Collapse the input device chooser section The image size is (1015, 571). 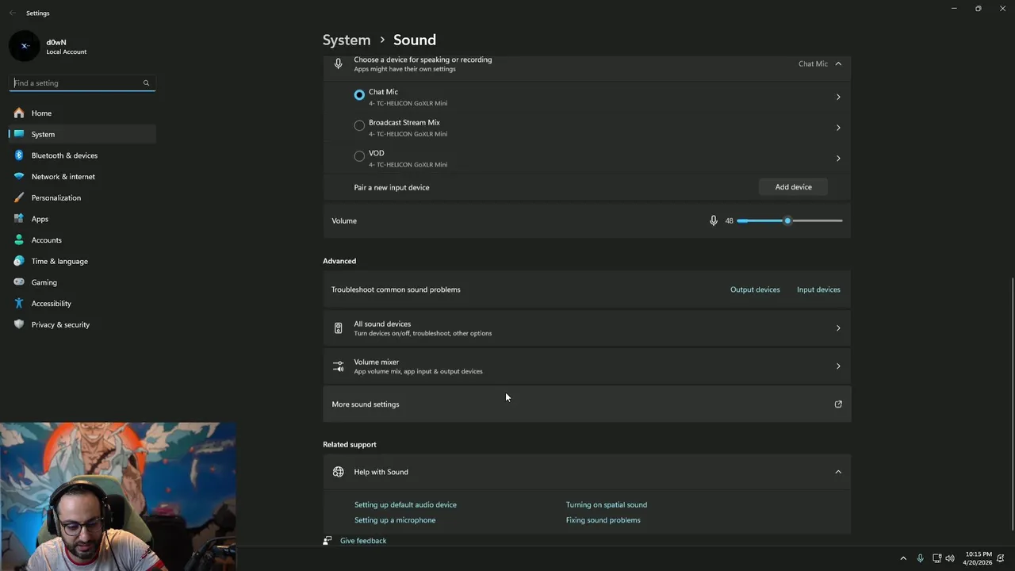point(838,63)
